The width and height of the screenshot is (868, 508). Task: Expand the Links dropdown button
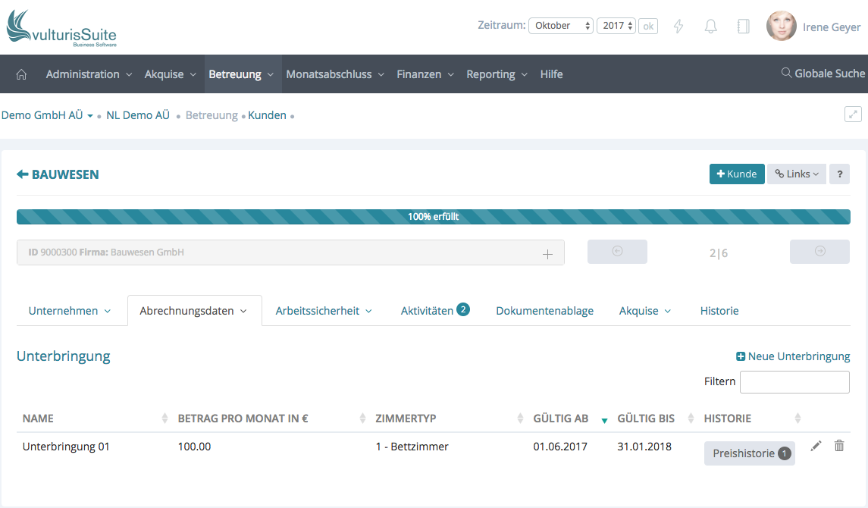tap(796, 174)
